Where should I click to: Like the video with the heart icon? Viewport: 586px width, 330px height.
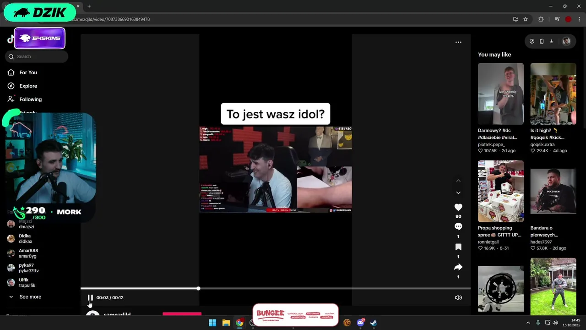pos(458,207)
